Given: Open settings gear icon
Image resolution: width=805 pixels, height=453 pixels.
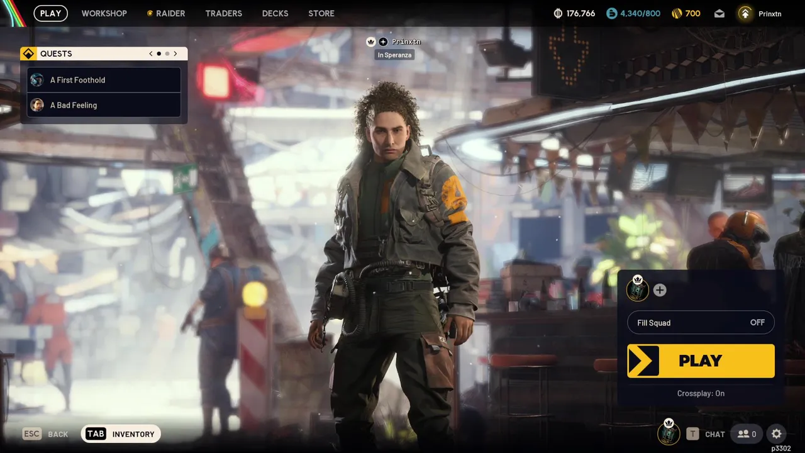Looking at the screenshot, I should [777, 433].
